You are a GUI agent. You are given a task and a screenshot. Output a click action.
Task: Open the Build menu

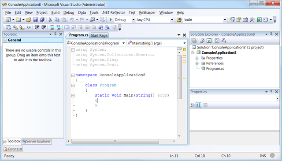click(56, 13)
